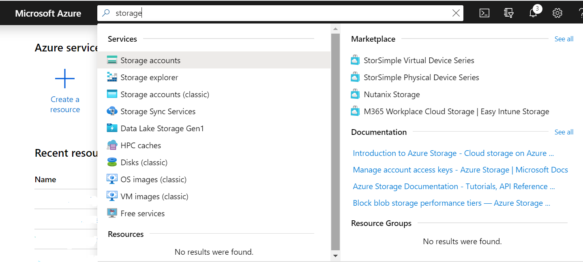Screen dimensions: 583x262
Task: Open Manage account access keys doc link
Action: pos(461,170)
